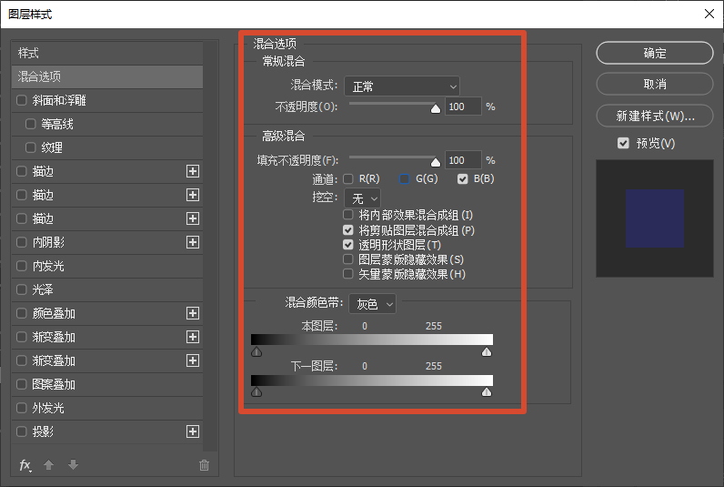Click the 取消 button

[655, 84]
